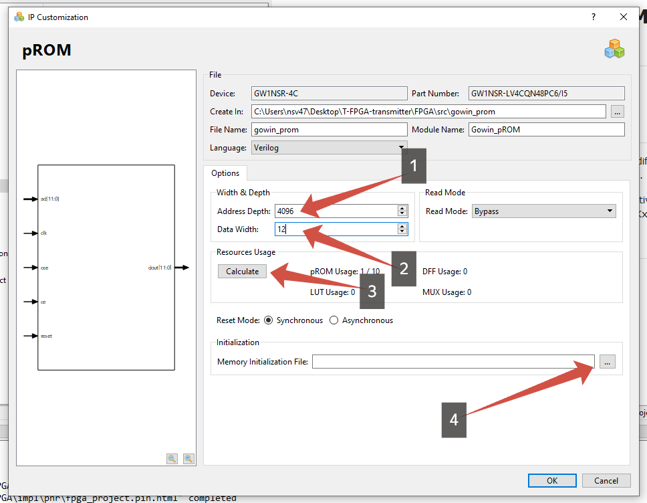Image resolution: width=647 pixels, height=503 pixels.
Task: Click the Device field GW1NSR-4C
Action: [x=330, y=94]
